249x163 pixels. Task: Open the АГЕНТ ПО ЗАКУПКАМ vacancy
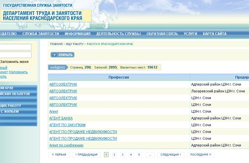click(67, 125)
